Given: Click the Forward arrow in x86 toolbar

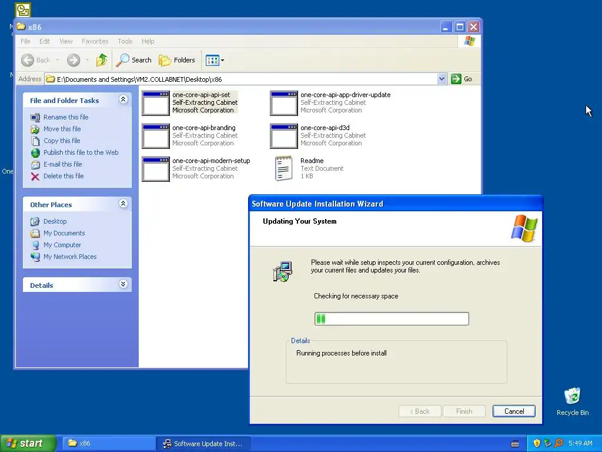Looking at the screenshot, I should tap(73, 60).
